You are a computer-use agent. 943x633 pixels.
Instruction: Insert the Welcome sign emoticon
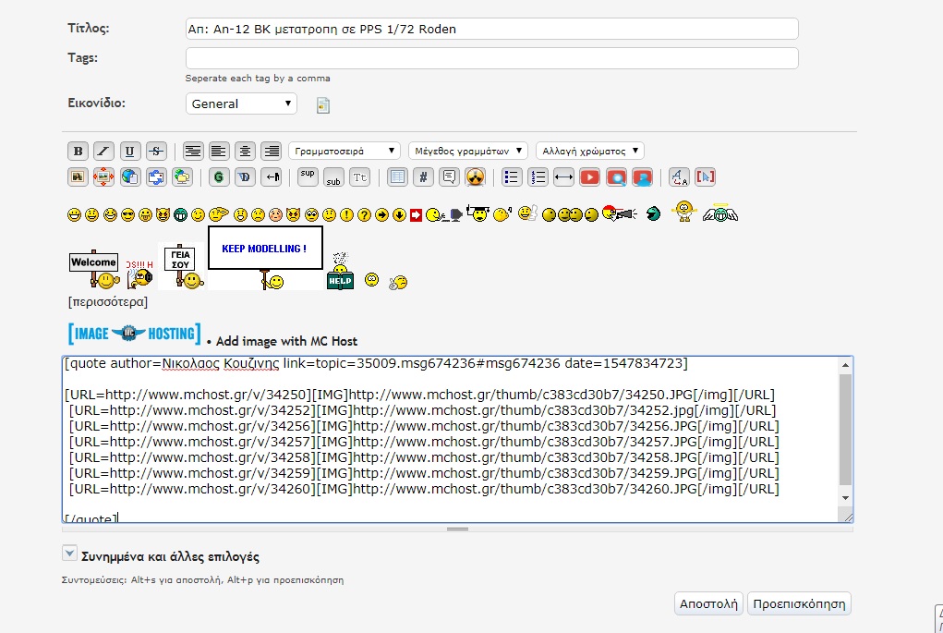click(x=94, y=269)
